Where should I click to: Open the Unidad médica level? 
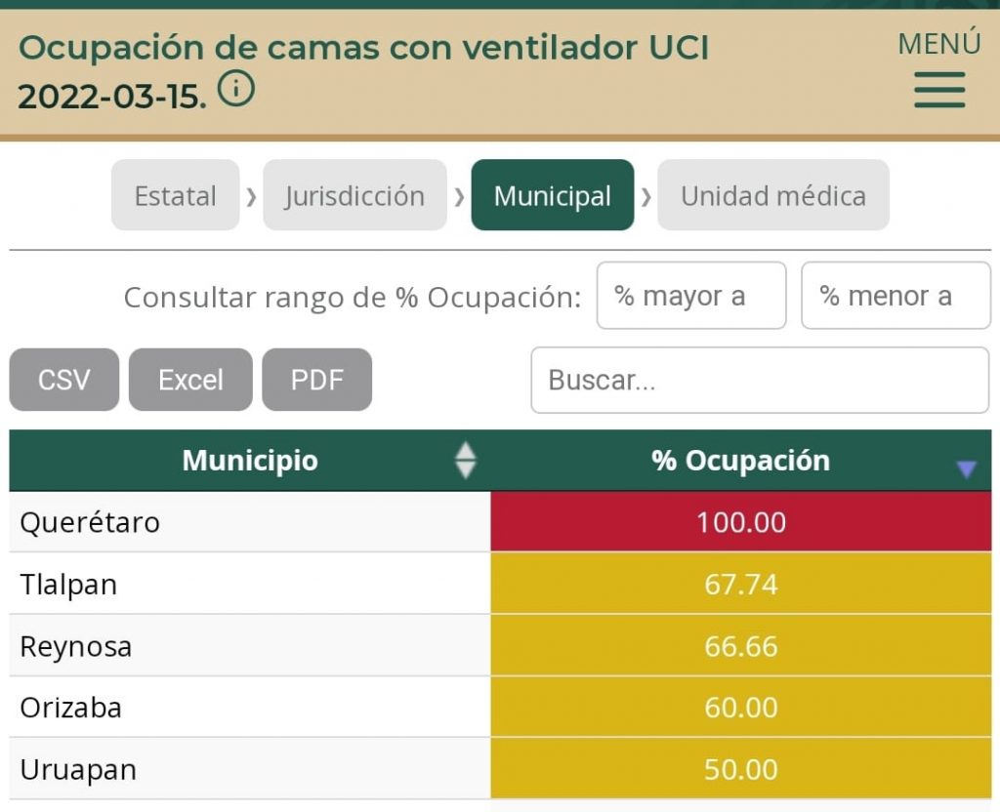(x=772, y=195)
